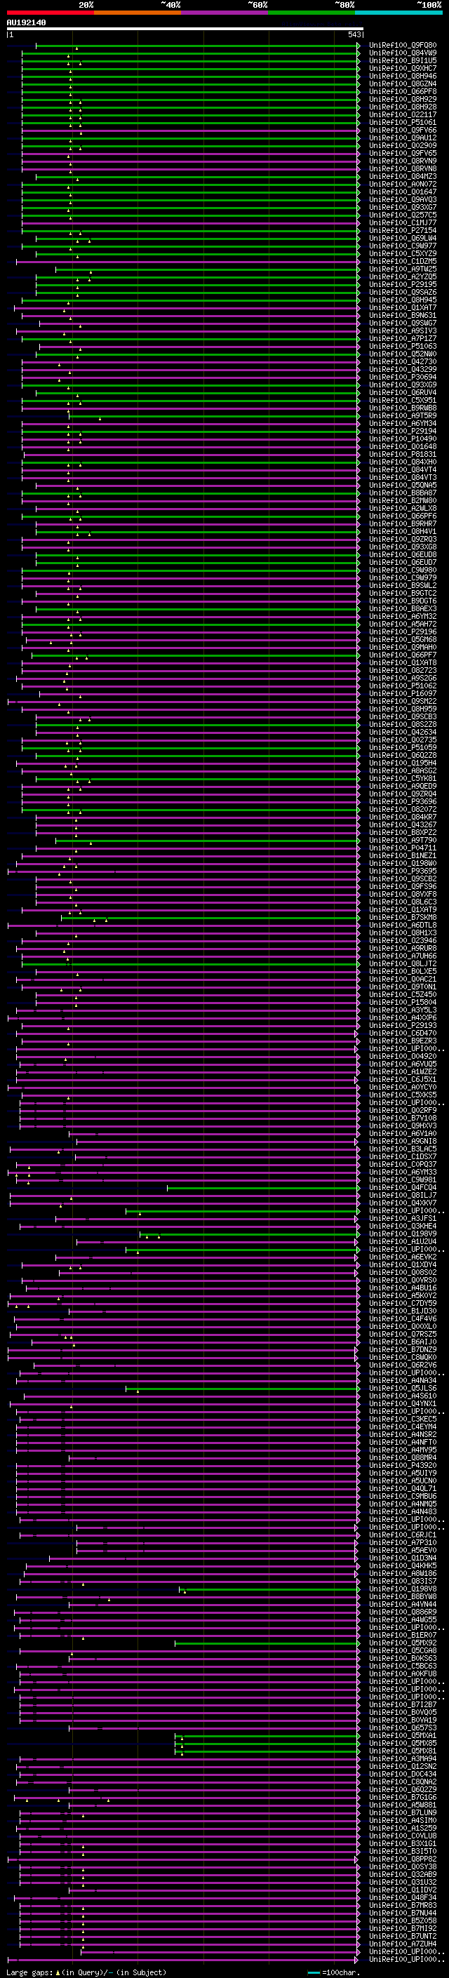This screenshot has height=1978, width=449.
Task: Select hit UniRef100_Q5MX85
Action: pyautogui.click(x=403, y=1743)
